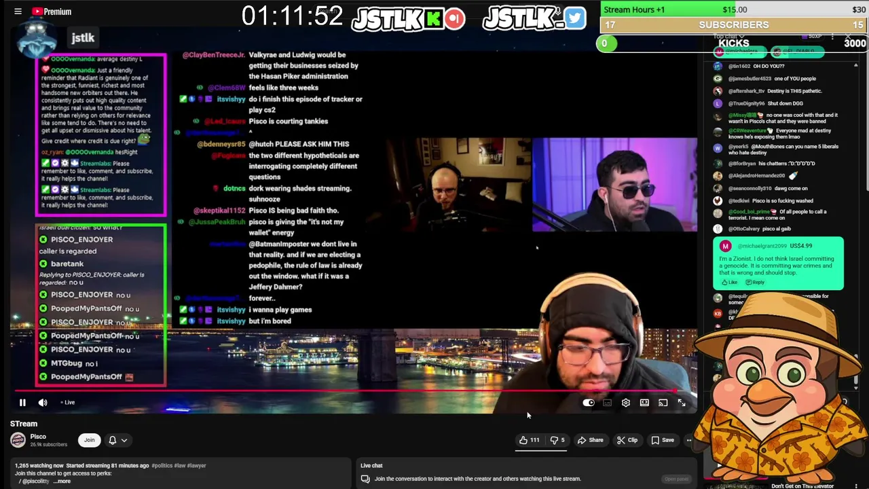The width and height of the screenshot is (869, 489).
Task: Click the @jamesbutler4523 Packers avatar
Action: (718, 79)
